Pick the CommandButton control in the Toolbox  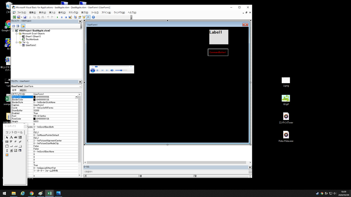click(x=11, y=146)
